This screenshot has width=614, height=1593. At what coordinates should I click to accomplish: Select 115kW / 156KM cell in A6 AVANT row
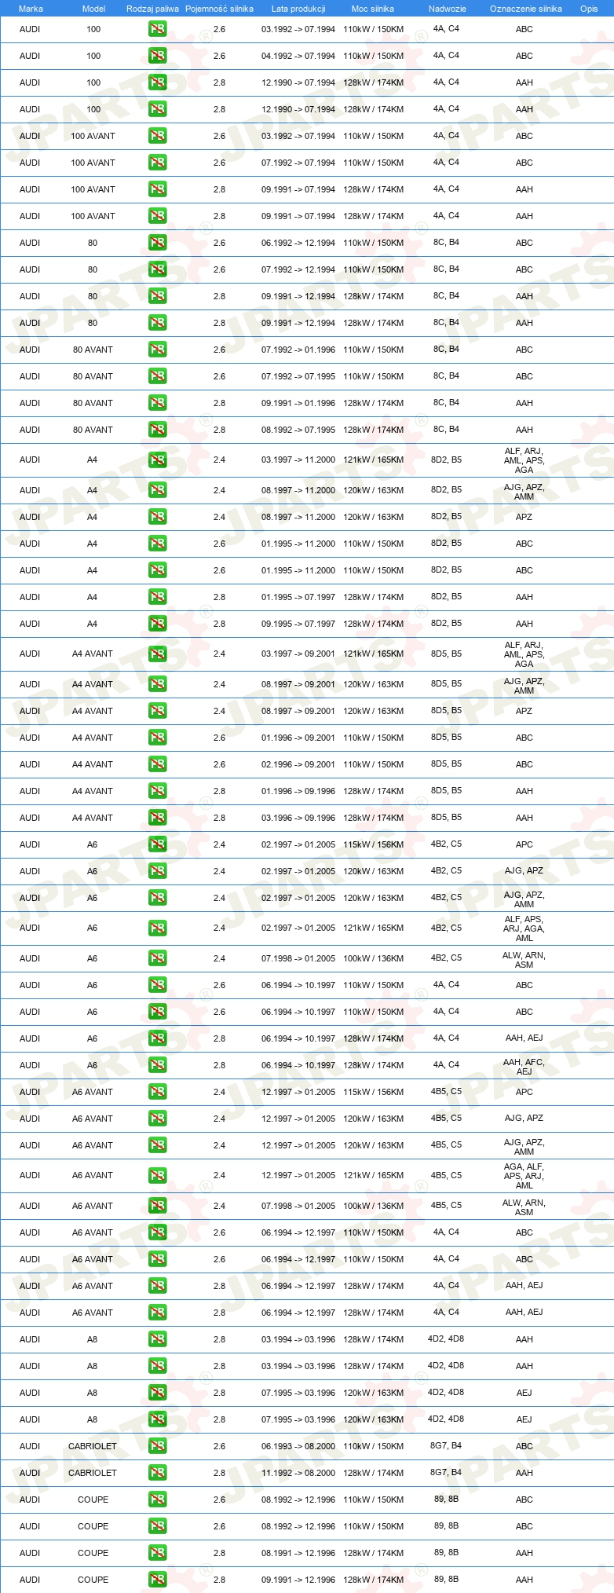tap(374, 1092)
